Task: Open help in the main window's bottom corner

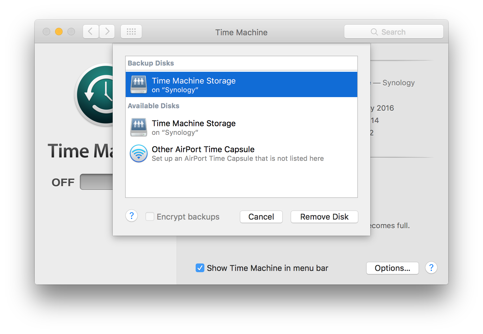Action: pos(431,268)
